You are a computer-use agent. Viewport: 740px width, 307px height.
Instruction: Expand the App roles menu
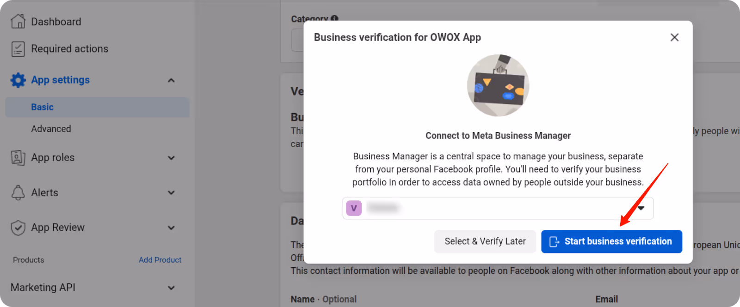pyautogui.click(x=171, y=157)
